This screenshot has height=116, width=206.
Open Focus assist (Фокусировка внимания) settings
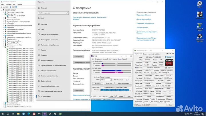pyautogui.click(x=49, y=40)
